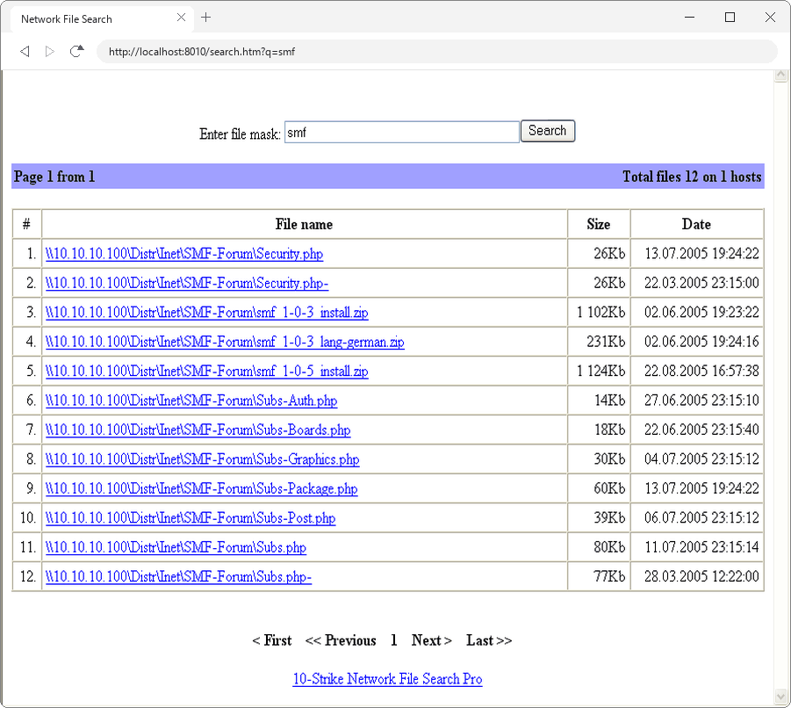Click the File name column header
This screenshot has height=708, width=791.
point(304,224)
